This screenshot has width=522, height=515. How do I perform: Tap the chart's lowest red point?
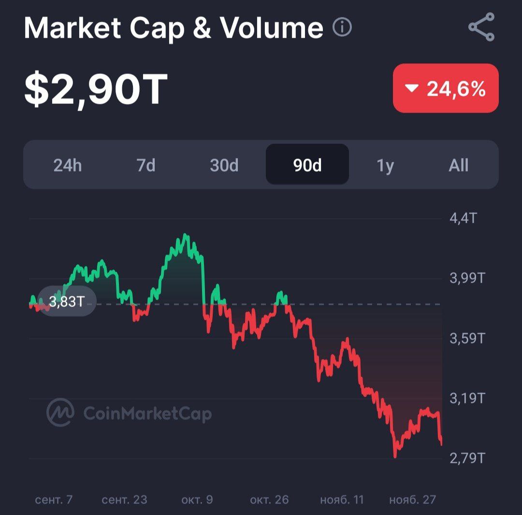coord(395,456)
